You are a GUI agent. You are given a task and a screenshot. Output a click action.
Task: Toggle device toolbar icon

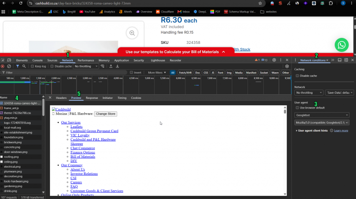(9, 60)
